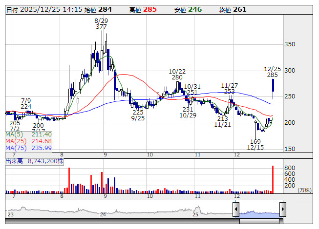Click the year 23 marker in navigator
Viewport: 319px width, 229px height.
(x=11, y=214)
